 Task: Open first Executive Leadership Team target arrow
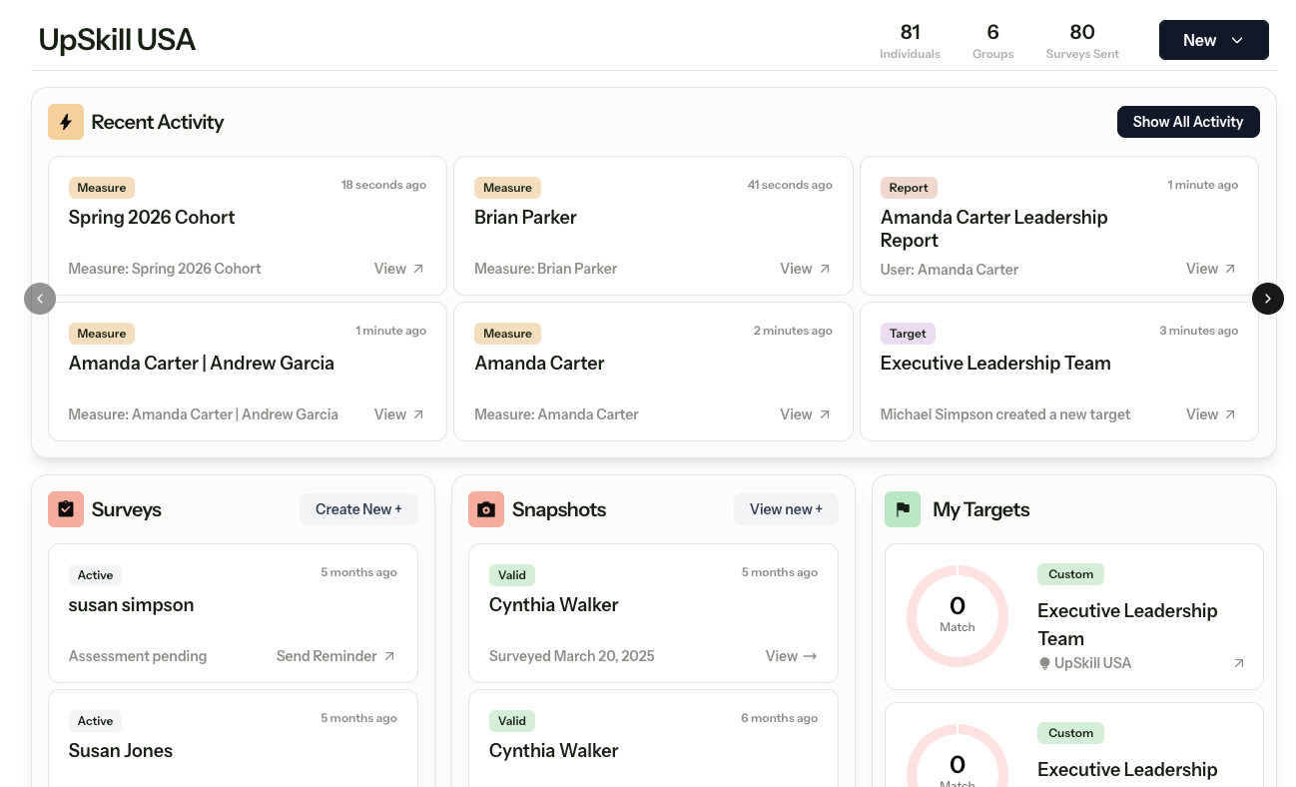coord(1239,663)
